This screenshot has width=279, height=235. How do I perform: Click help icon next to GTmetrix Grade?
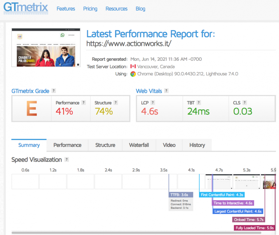point(54,91)
